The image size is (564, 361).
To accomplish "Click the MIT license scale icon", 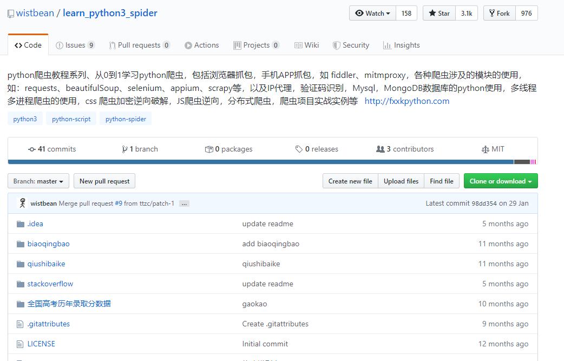I will 486,149.
